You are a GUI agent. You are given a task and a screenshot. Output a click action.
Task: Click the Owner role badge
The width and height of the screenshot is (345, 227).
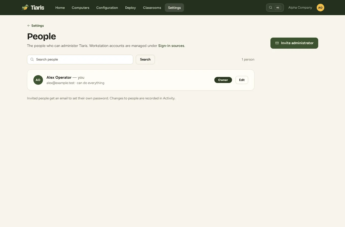click(x=223, y=80)
